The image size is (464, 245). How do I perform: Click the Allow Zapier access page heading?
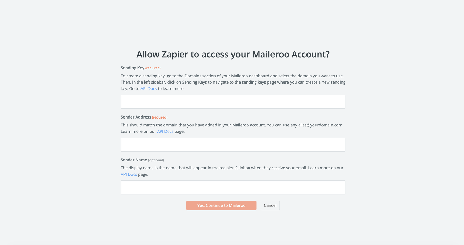point(233,54)
